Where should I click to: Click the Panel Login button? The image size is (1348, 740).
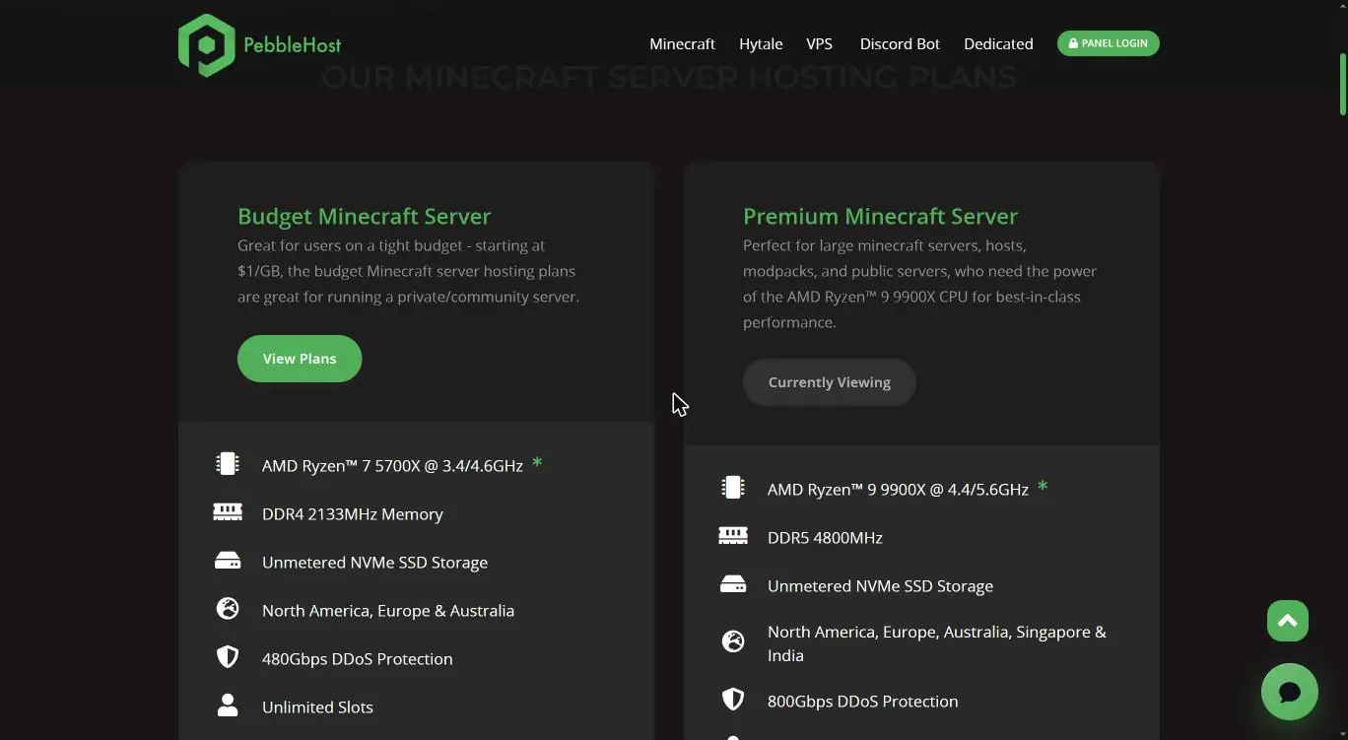(x=1109, y=43)
